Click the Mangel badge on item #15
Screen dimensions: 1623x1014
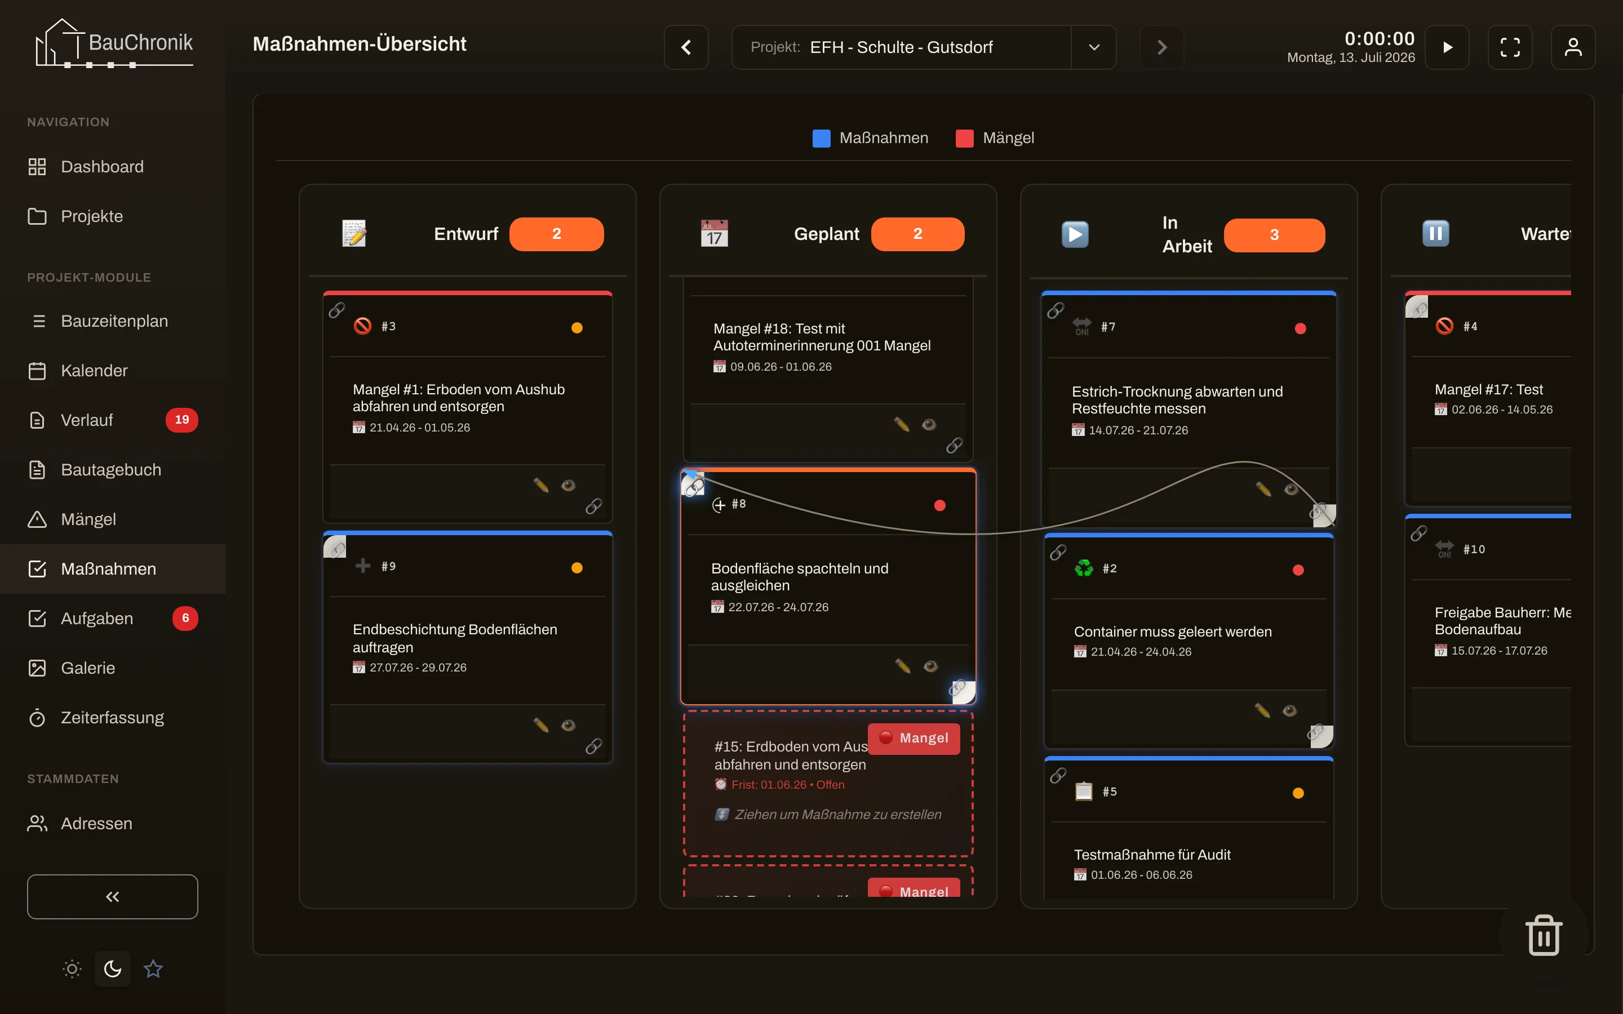(x=914, y=738)
